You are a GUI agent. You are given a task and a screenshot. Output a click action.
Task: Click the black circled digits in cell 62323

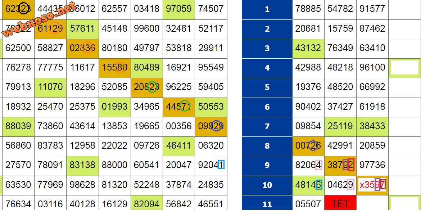24,9
